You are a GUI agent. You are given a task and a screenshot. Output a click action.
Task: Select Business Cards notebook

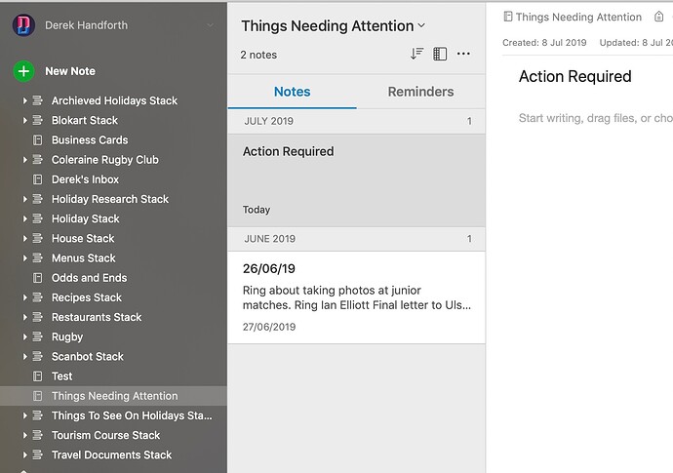coord(114,139)
